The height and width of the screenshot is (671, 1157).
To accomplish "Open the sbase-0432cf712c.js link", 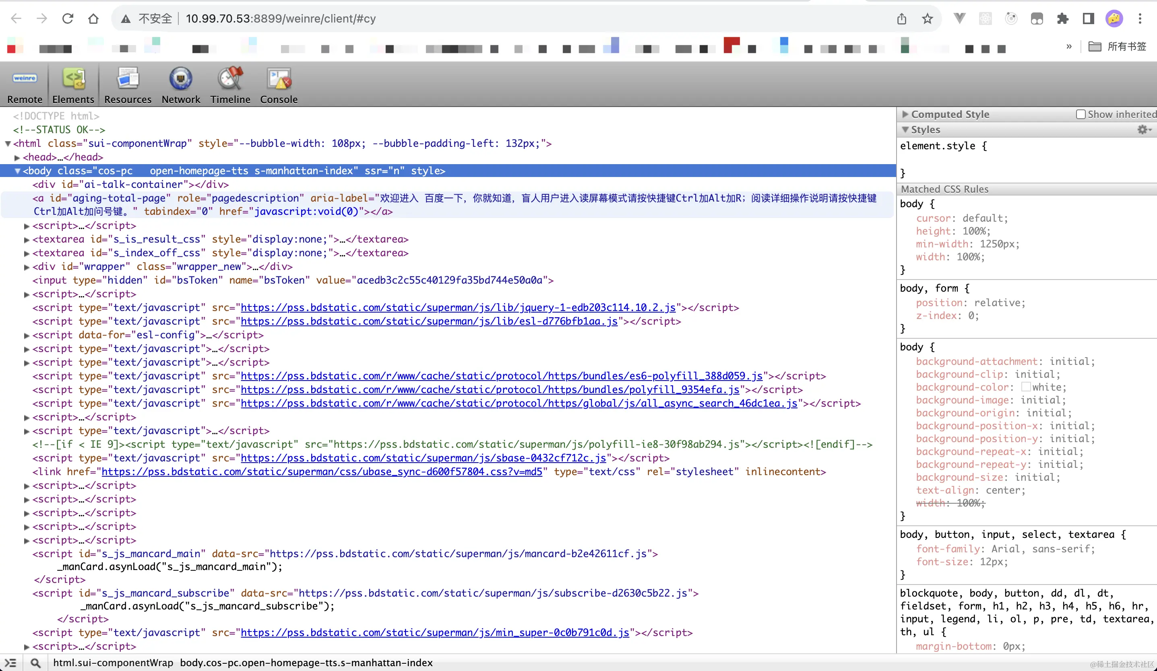I will point(424,458).
